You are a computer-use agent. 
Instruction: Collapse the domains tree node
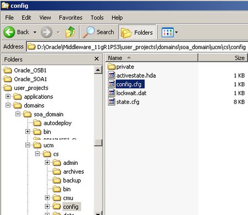(8, 105)
